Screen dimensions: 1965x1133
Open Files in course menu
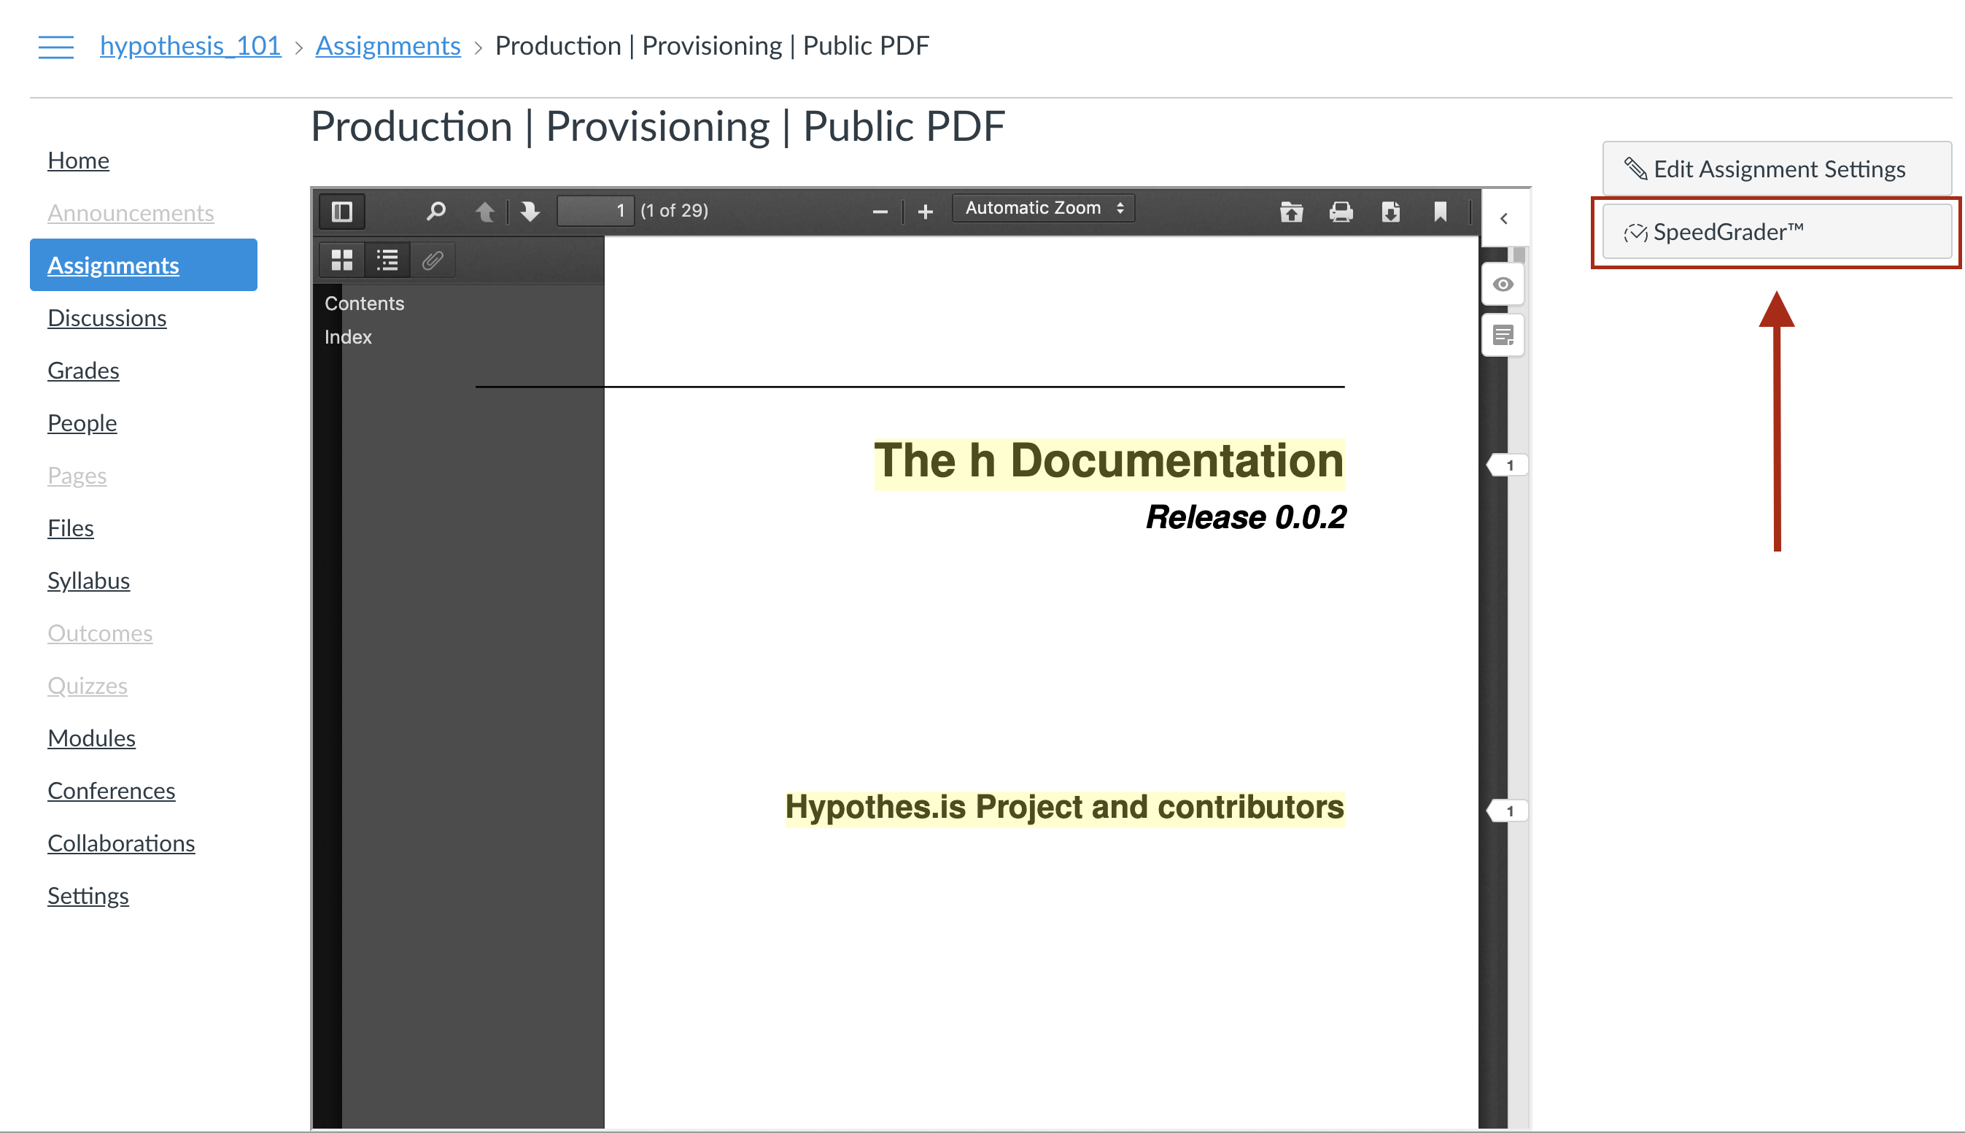(x=71, y=527)
